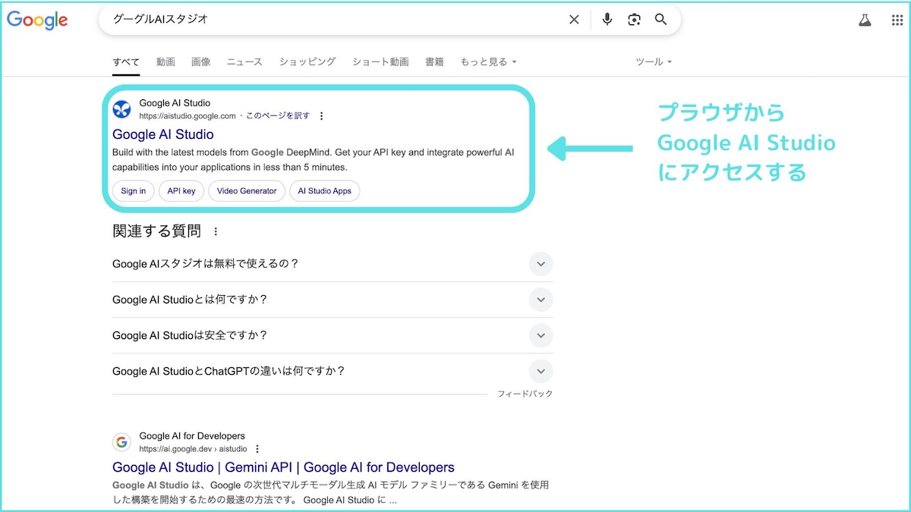Click question text Google AI Studioは安全ですか？
This screenshot has width=911, height=512.
pos(190,335)
